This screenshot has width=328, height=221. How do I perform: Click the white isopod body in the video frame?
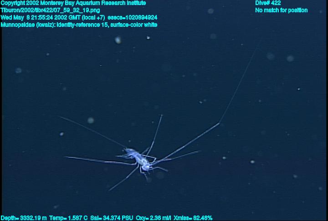point(139,159)
